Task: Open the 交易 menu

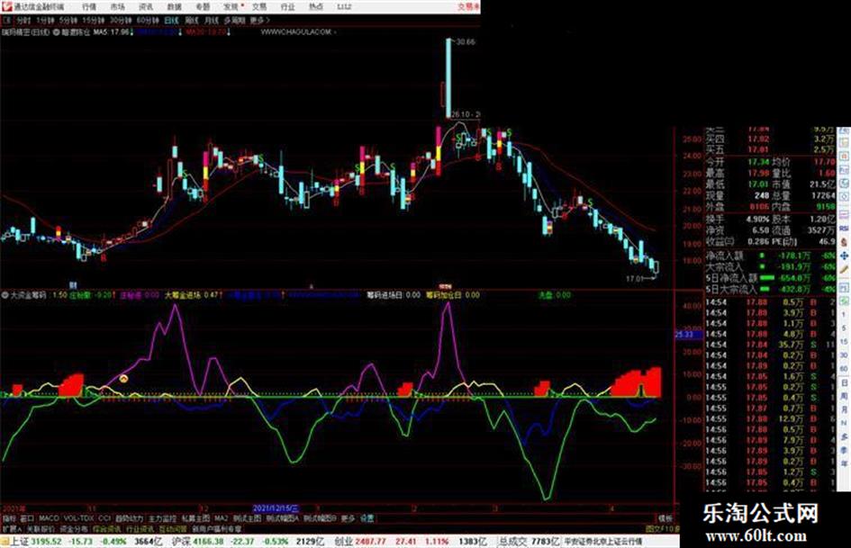Action: tap(259, 7)
